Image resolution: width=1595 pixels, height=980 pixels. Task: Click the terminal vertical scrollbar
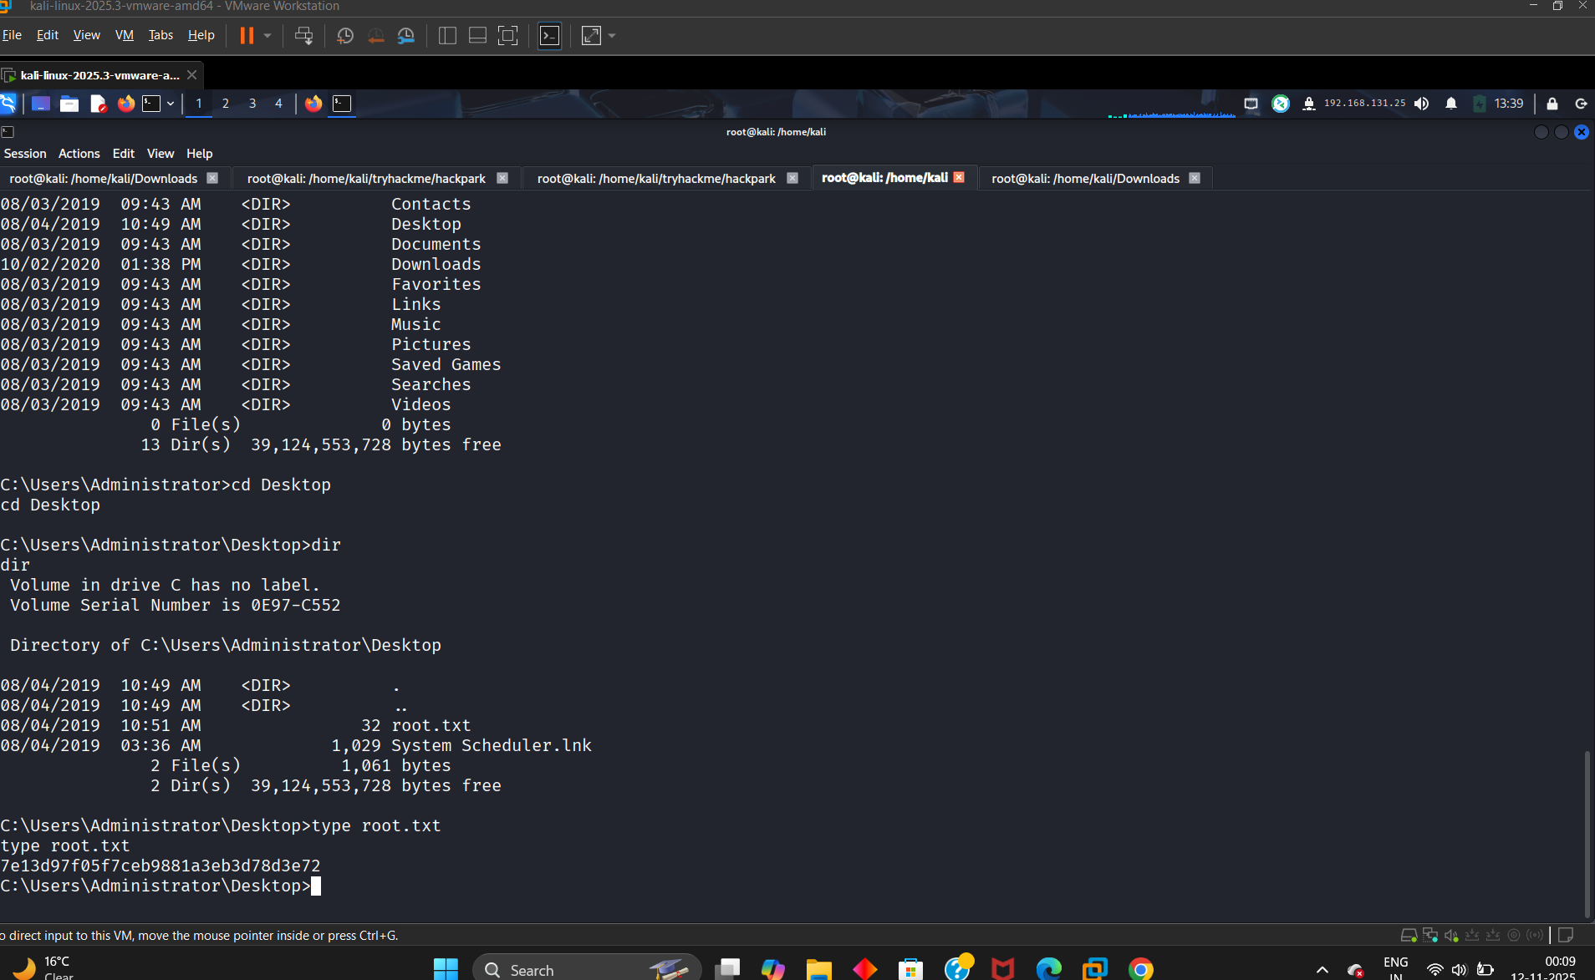[1587, 834]
